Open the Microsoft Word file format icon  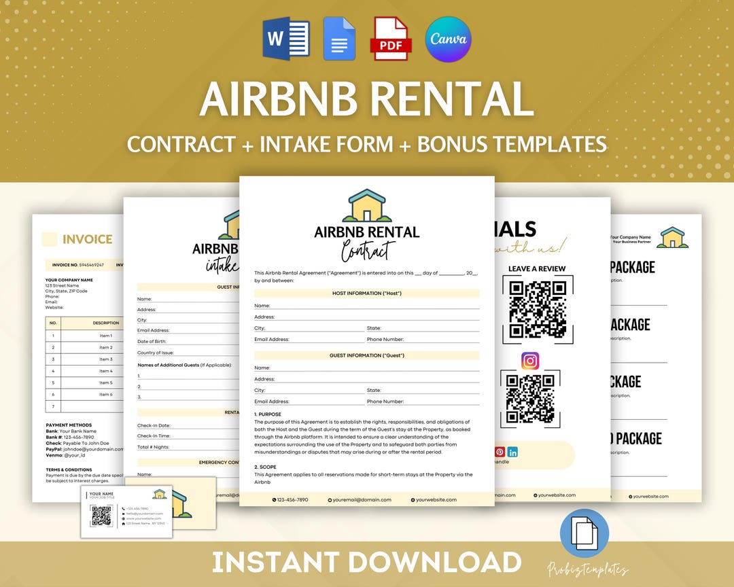pos(286,39)
